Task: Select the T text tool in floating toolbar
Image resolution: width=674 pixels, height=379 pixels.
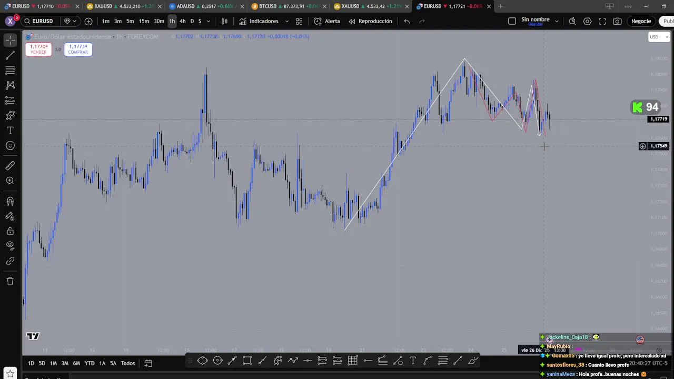Action: click(413, 361)
